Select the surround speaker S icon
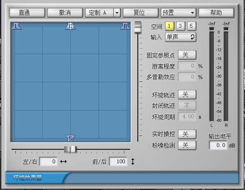 [x=70, y=138]
